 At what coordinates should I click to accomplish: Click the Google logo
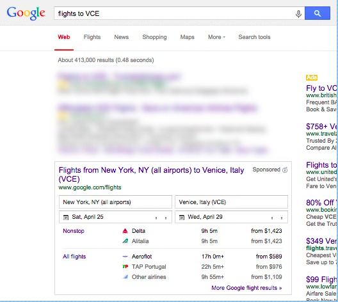[x=26, y=13]
